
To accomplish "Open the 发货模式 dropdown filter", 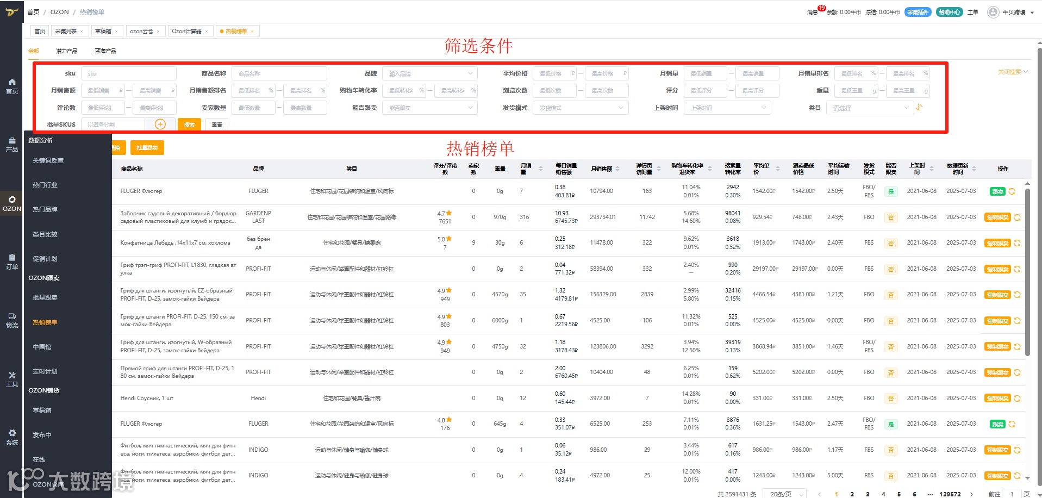I will coord(581,108).
